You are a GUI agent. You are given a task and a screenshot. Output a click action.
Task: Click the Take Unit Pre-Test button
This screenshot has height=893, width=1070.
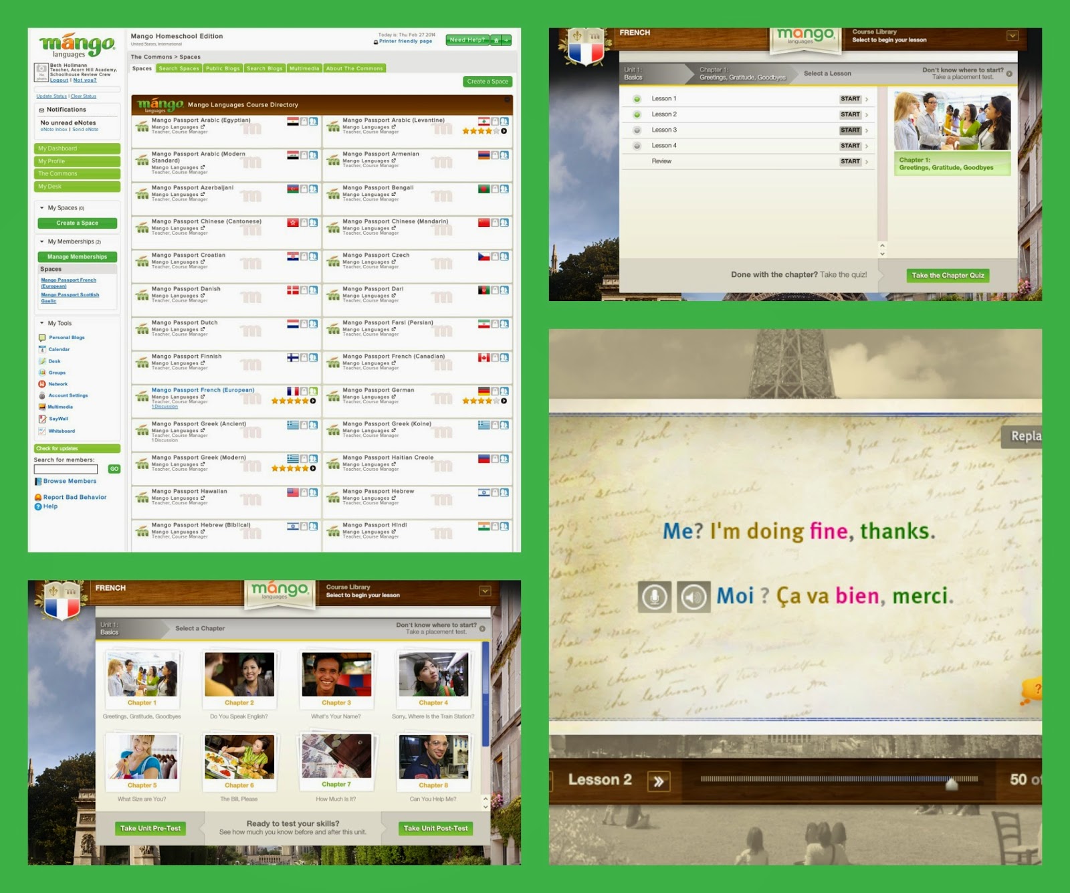pos(150,829)
